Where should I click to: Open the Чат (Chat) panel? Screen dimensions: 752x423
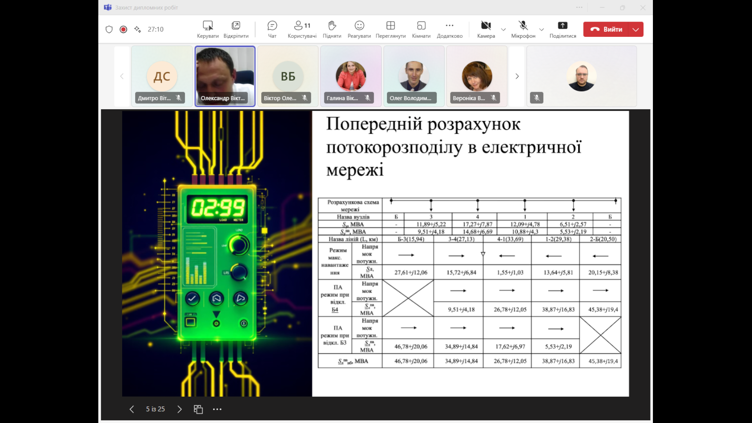[x=272, y=29]
